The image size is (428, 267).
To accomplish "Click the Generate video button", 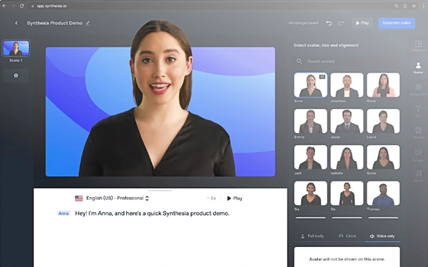I will point(396,23).
